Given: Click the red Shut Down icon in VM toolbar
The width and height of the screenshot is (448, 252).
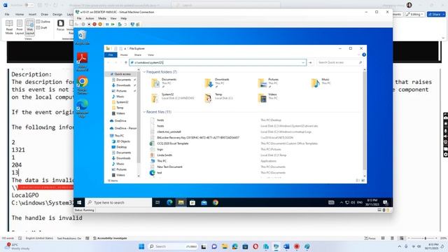Looking at the screenshot, I should click(x=94, y=24).
